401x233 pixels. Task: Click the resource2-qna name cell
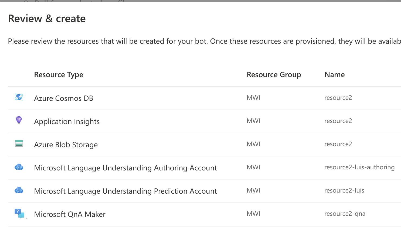pos(345,214)
